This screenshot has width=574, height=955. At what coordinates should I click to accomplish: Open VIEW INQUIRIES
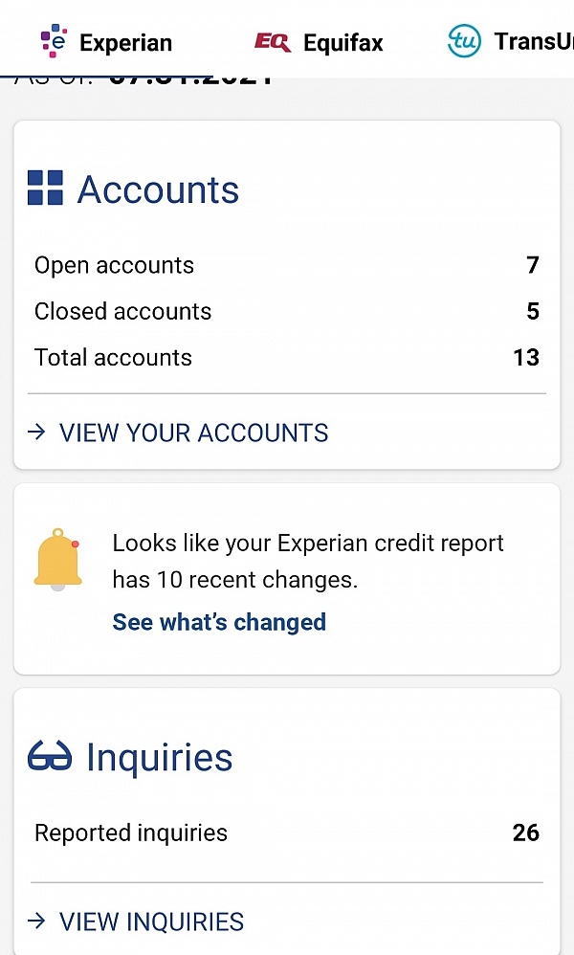(150, 922)
